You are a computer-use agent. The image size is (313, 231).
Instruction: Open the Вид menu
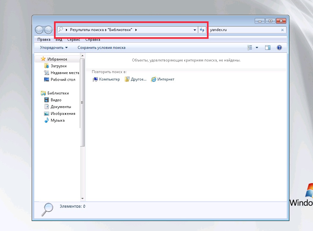point(59,39)
